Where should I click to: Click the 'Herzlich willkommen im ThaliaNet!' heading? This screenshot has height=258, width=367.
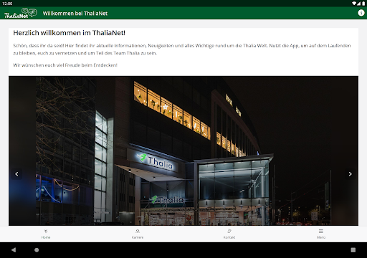(x=69, y=33)
